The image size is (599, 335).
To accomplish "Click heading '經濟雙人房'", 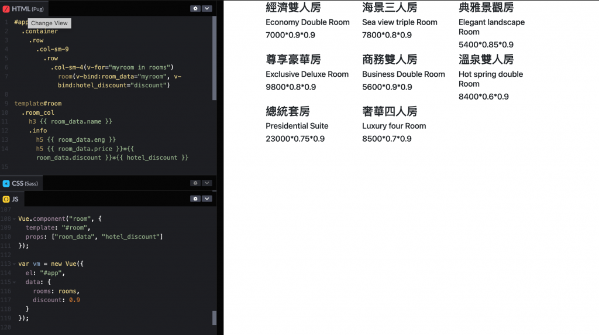I will (293, 7).
